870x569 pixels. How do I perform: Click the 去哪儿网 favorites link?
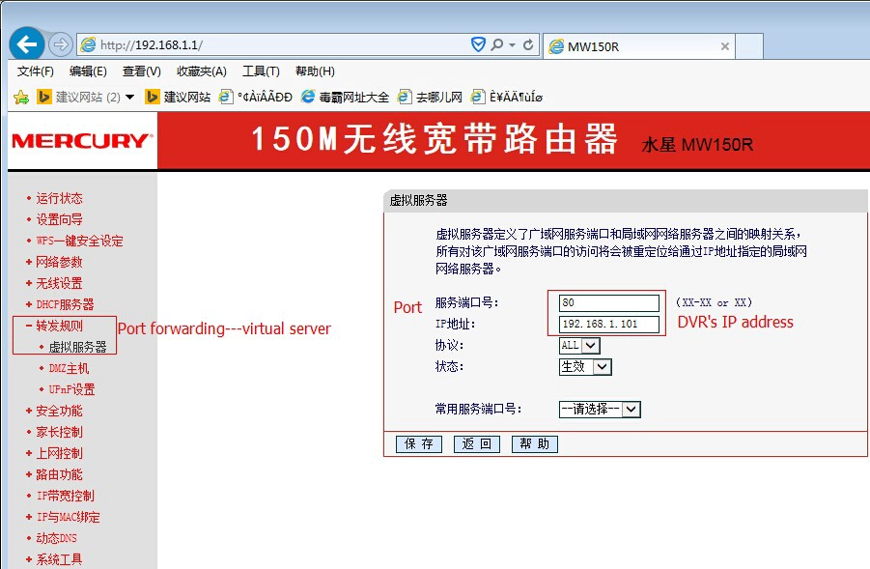[x=430, y=98]
